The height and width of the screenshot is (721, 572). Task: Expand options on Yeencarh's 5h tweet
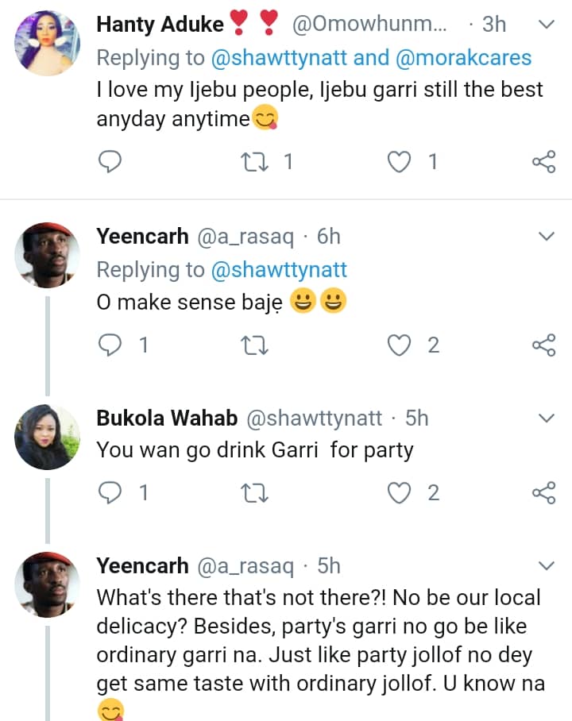pos(547,565)
